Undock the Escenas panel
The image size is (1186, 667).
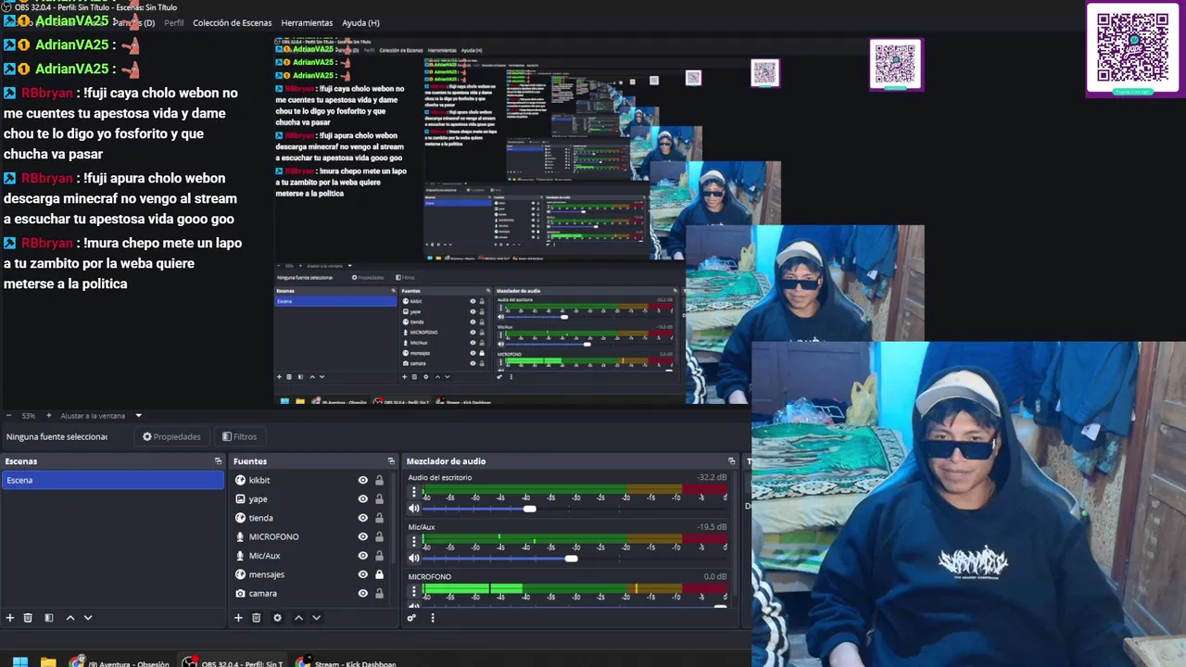pyautogui.click(x=219, y=461)
